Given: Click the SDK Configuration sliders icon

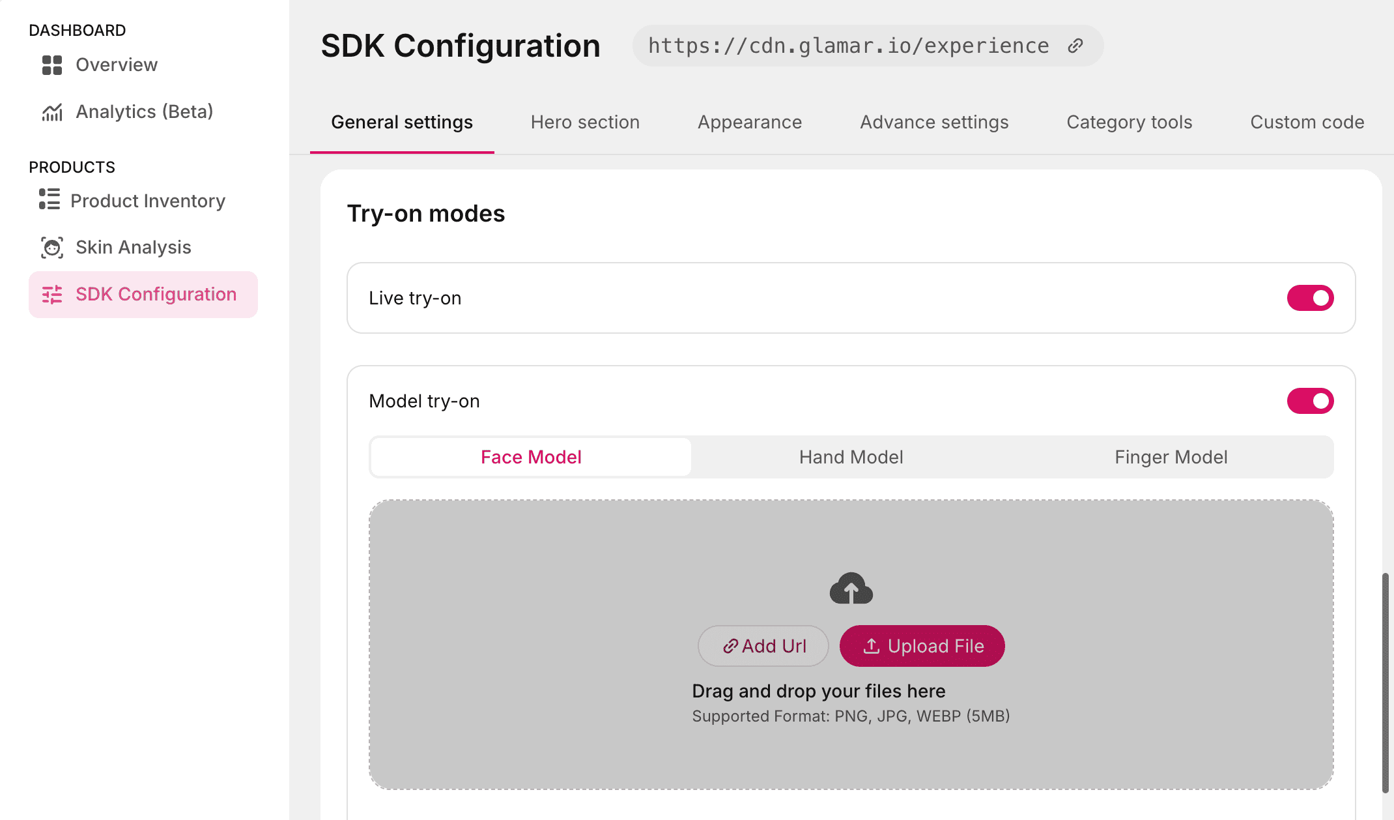Looking at the screenshot, I should click(52, 295).
